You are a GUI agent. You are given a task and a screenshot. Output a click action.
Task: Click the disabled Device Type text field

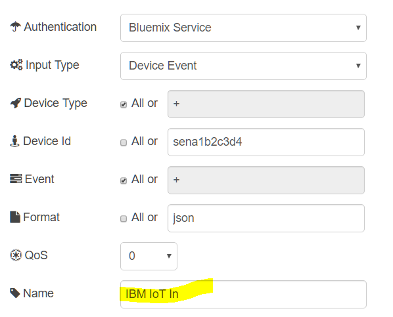click(266, 104)
